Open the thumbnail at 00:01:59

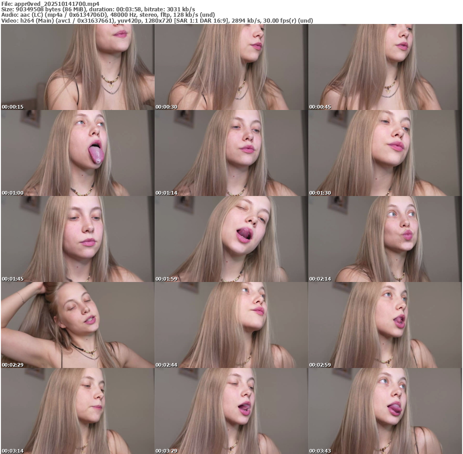click(x=231, y=239)
